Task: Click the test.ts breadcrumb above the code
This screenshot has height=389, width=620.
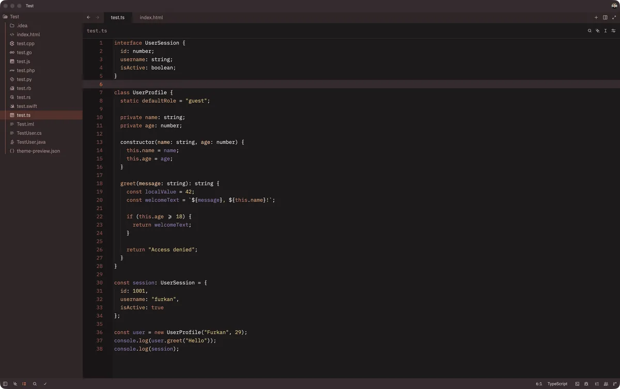Action: (97, 31)
